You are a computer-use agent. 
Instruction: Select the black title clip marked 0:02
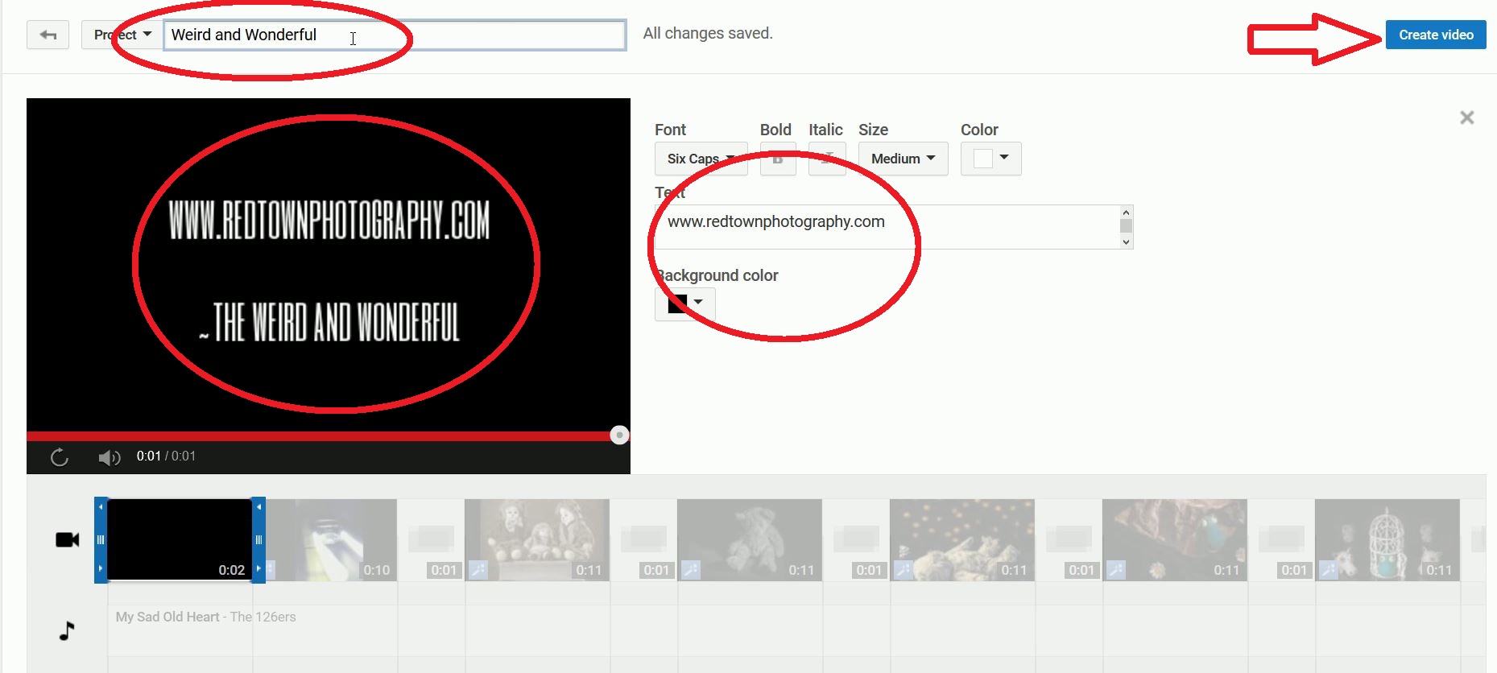[180, 539]
